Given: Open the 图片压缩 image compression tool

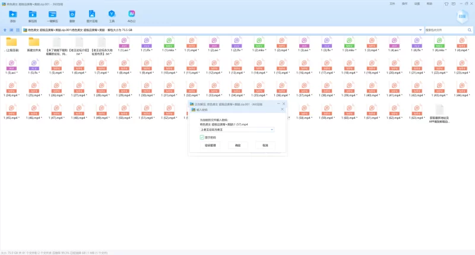Looking at the screenshot, I should pos(92,15).
